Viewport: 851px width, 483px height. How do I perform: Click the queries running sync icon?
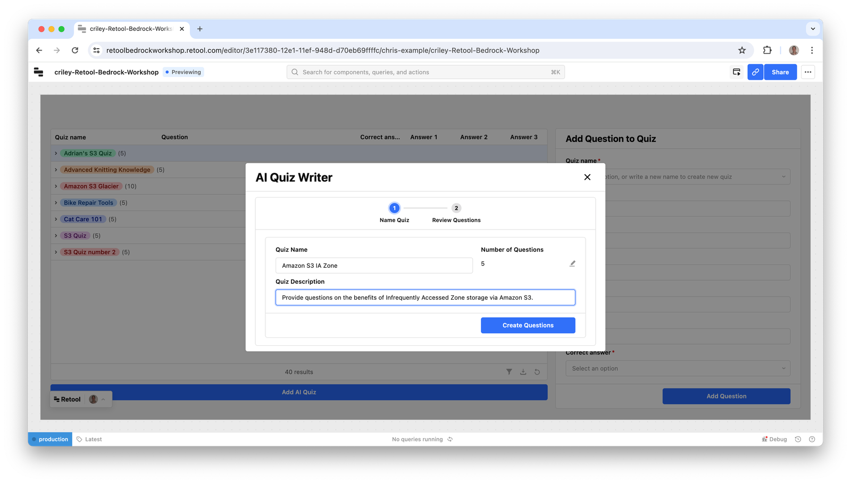pyautogui.click(x=450, y=439)
